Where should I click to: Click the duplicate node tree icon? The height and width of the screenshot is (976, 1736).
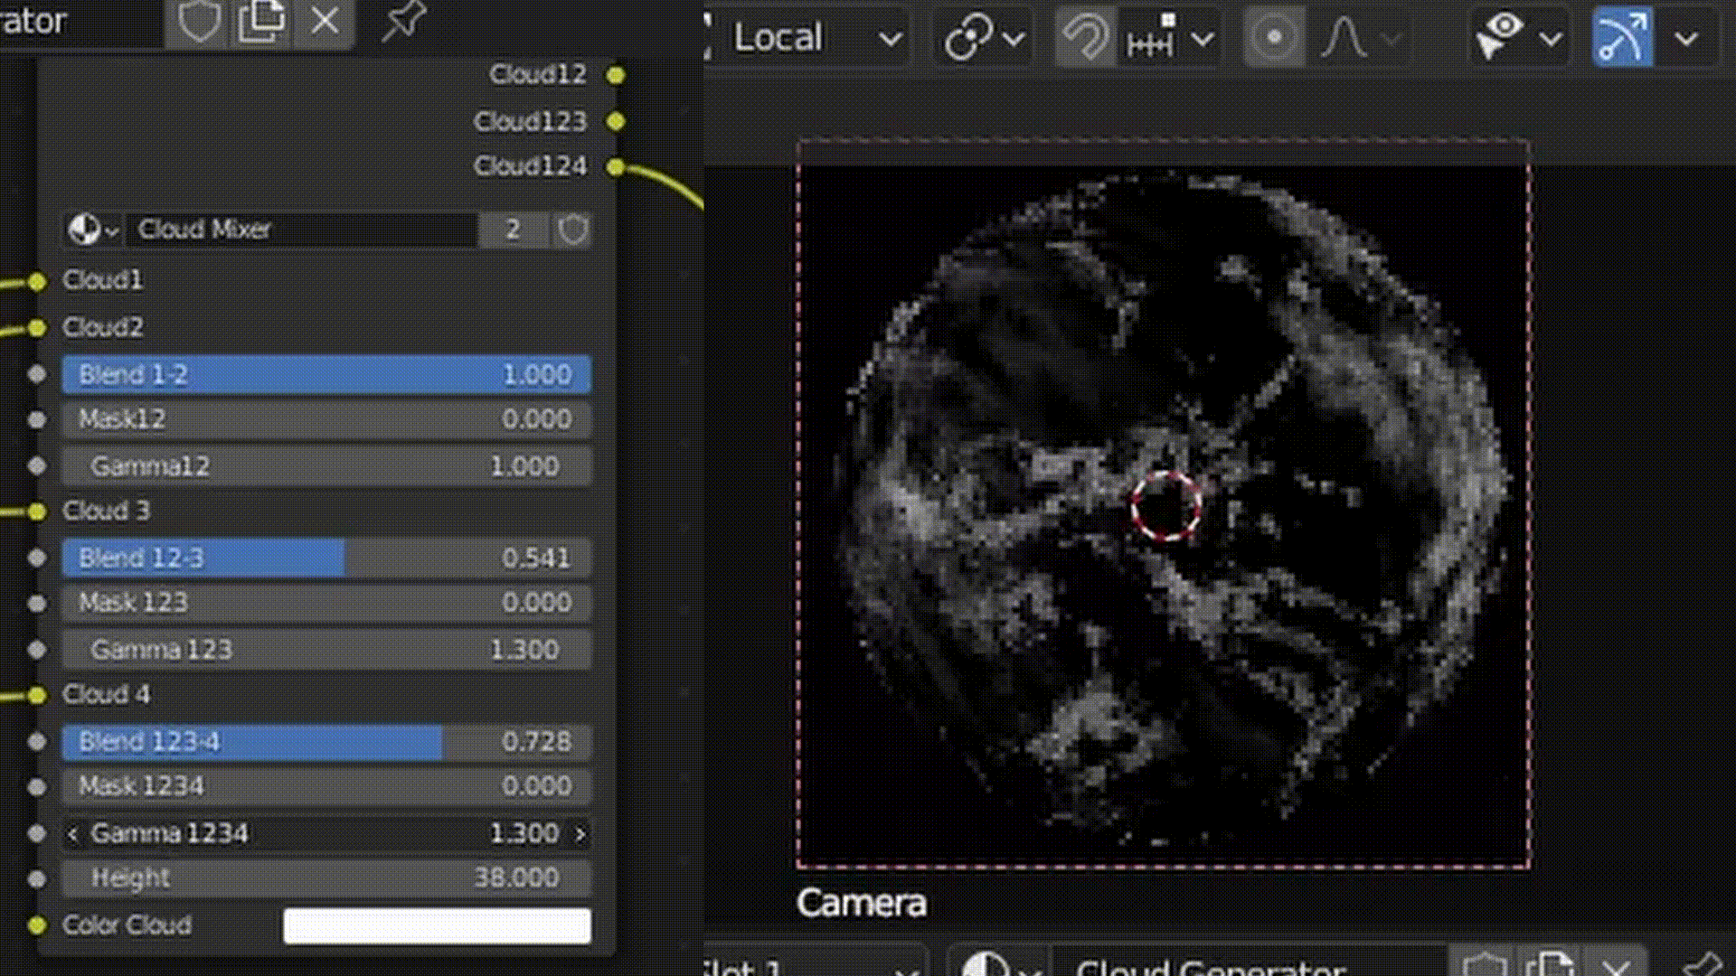coord(261,22)
